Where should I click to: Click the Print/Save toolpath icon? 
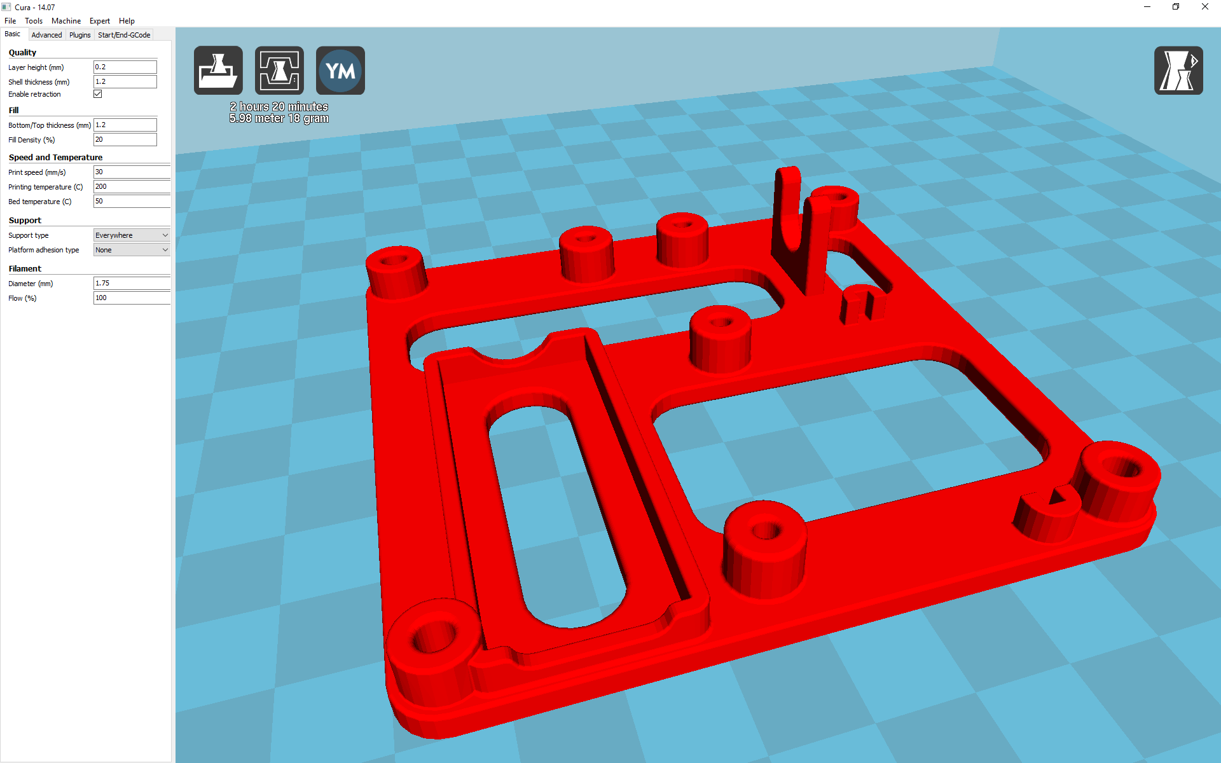coord(279,71)
